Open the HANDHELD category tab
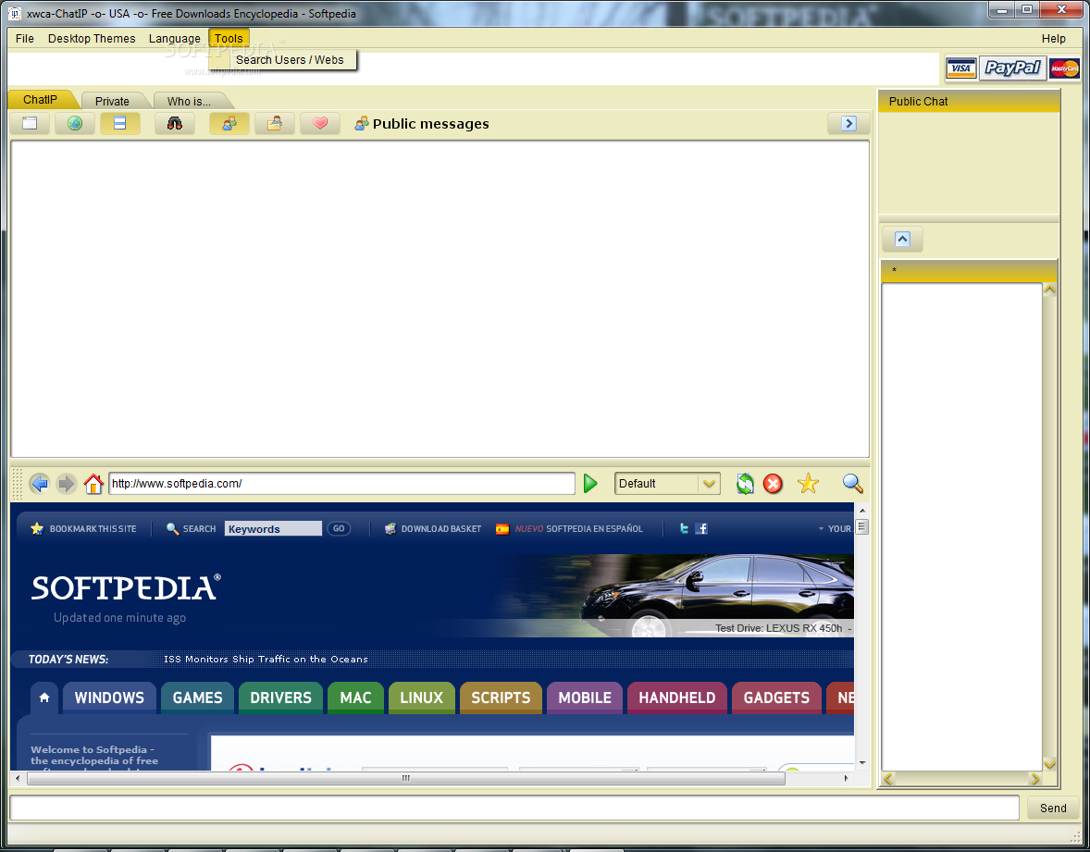Image resolution: width=1090 pixels, height=852 pixels. pos(677,698)
